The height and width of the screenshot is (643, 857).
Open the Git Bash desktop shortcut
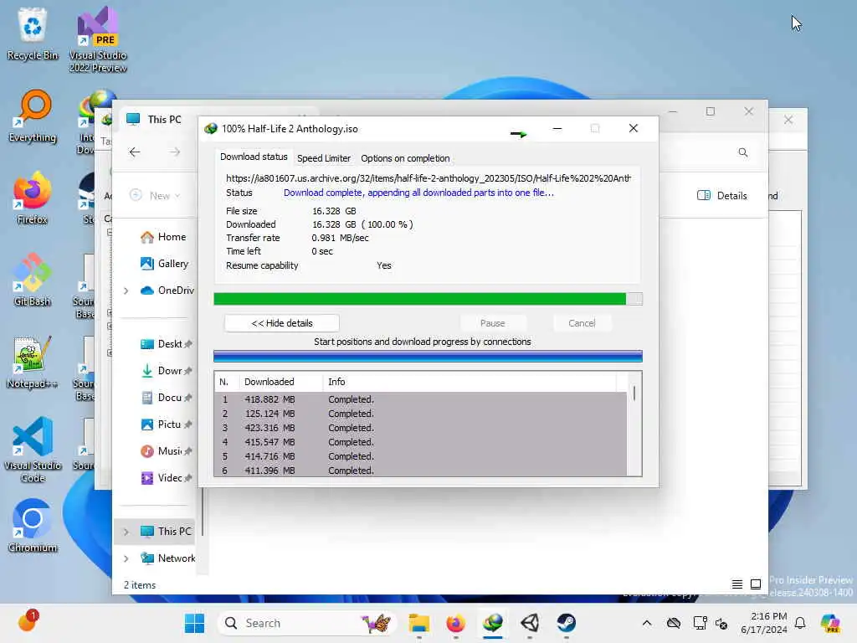pos(33,280)
